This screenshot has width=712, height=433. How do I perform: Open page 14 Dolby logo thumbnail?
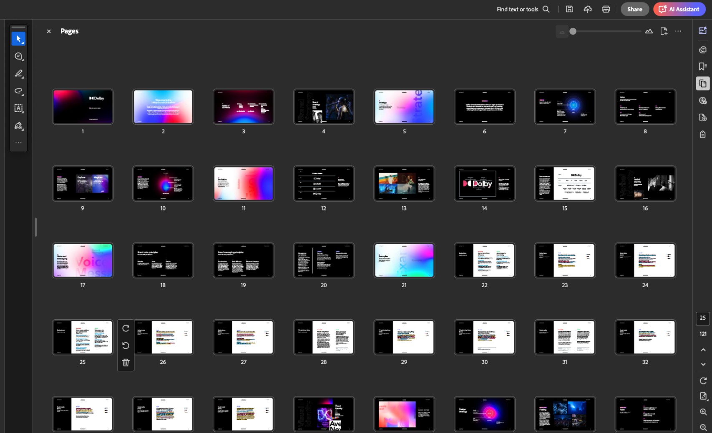tap(485, 183)
